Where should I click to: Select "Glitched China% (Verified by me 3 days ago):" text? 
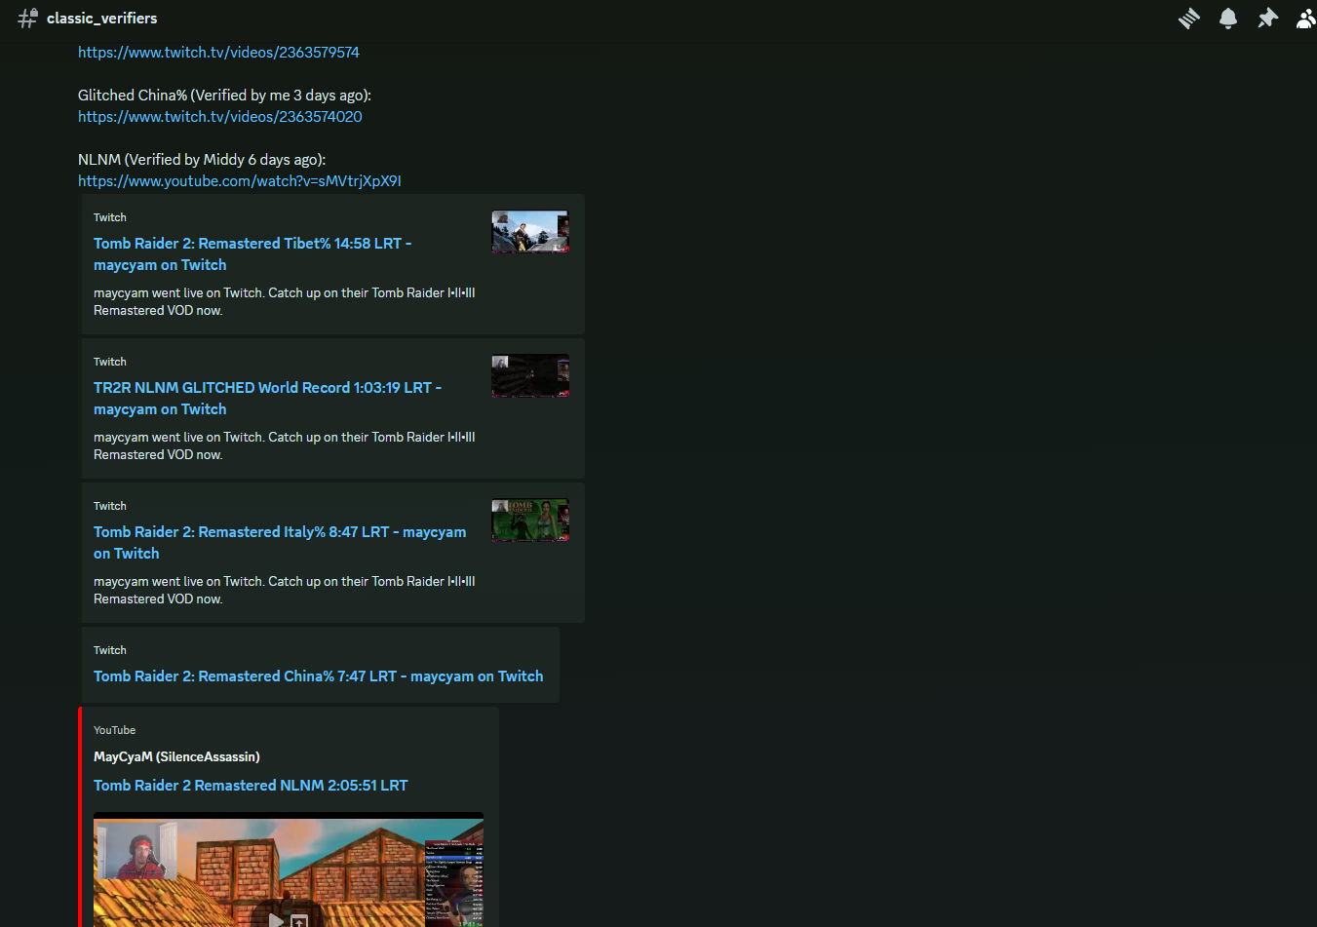pos(224,96)
